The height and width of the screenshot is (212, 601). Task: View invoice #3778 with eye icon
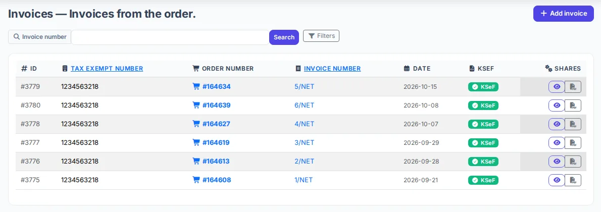coord(557,124)
